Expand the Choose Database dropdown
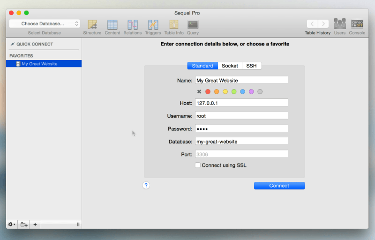Screen dimensions: 375x240 click(45, 23)
